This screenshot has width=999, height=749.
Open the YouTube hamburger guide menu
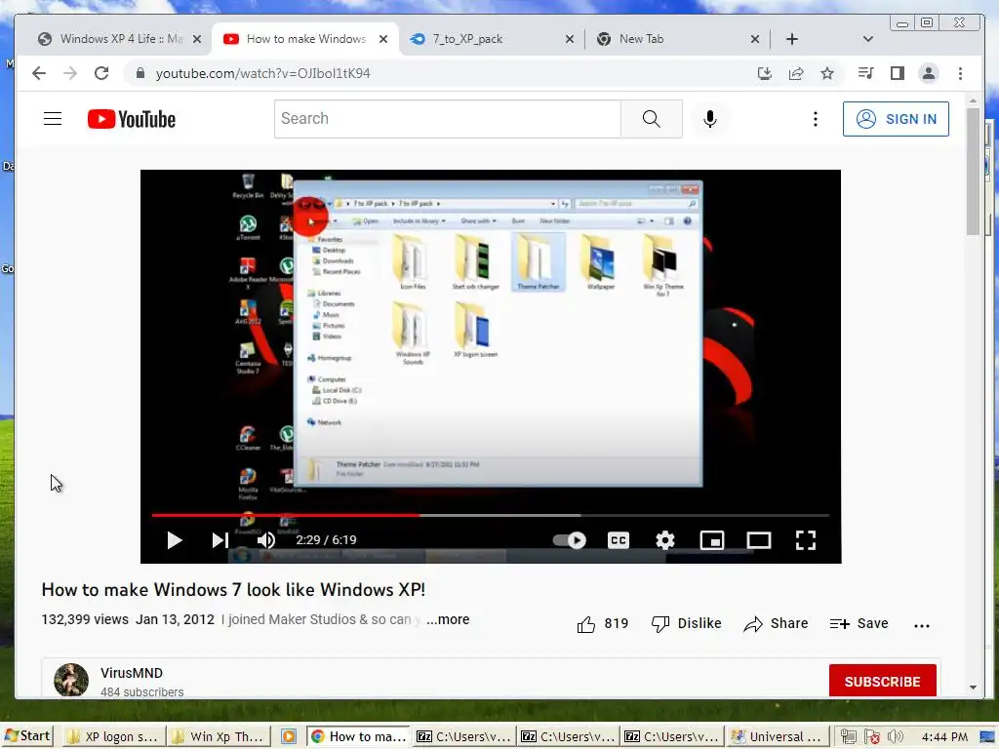(53, 119)
